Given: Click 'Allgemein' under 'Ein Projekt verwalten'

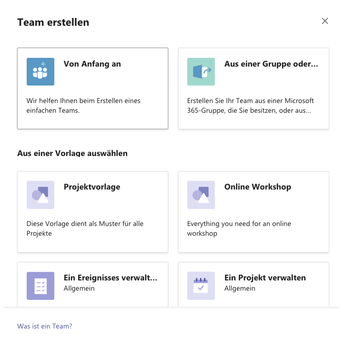Looking at the screenshot, I should click(240, 288).
